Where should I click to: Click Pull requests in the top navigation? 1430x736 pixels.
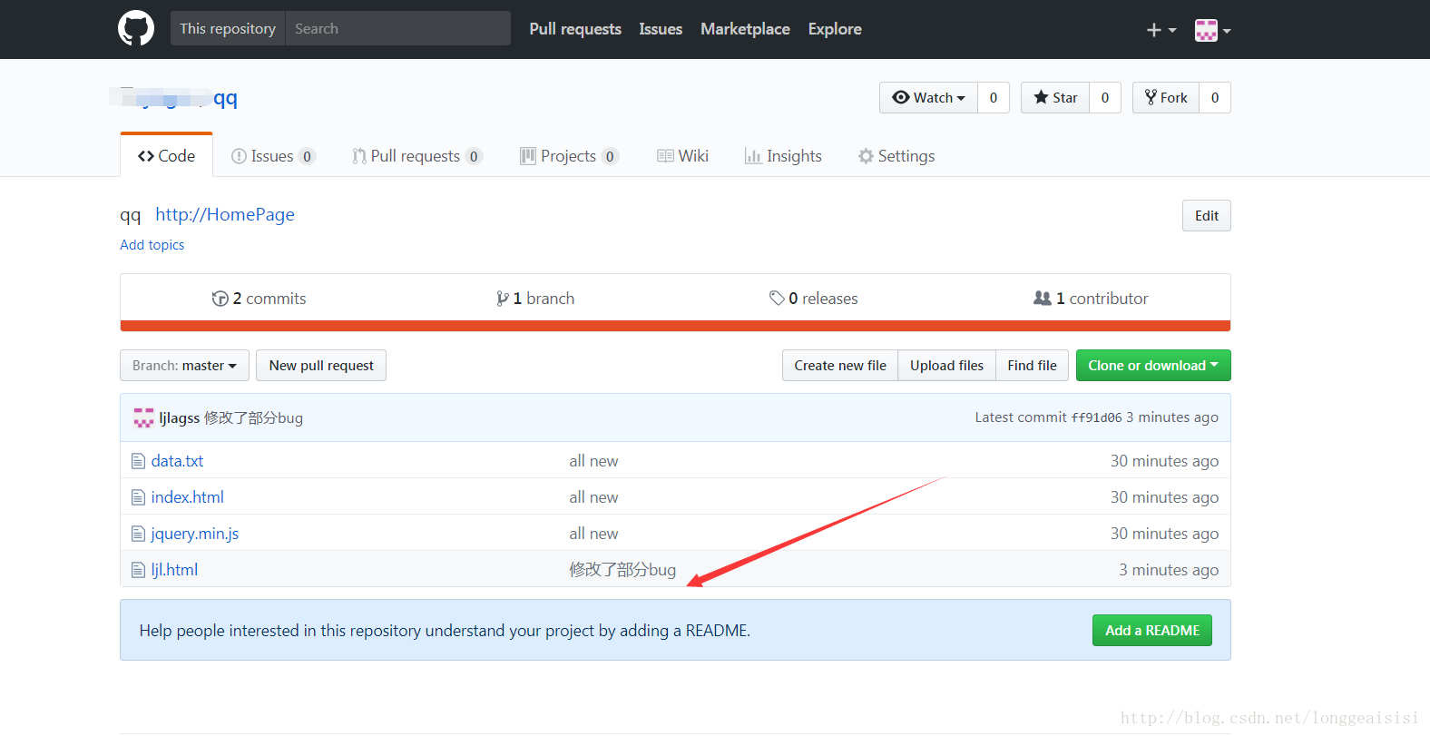point(575,29)
